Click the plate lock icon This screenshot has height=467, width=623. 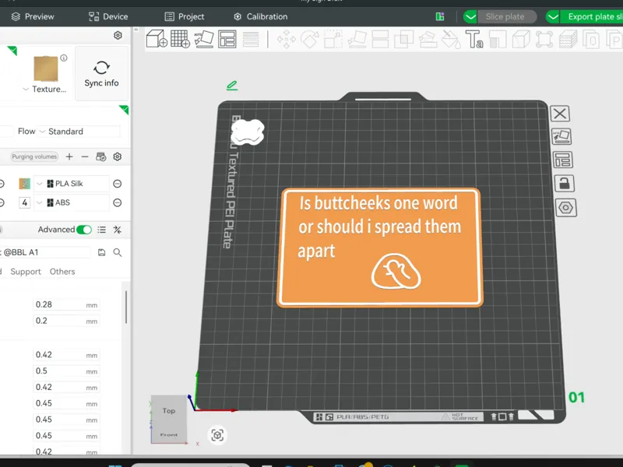click(564, 184)
